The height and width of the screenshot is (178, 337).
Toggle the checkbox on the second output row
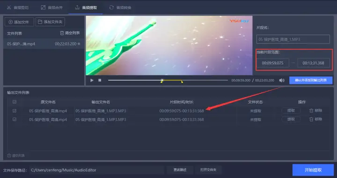tap(15, 119)
